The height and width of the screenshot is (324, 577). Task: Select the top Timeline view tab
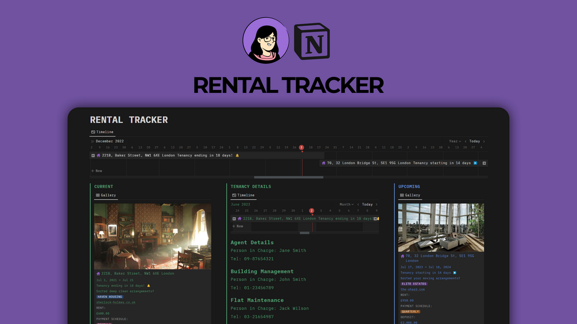[102, 132]
